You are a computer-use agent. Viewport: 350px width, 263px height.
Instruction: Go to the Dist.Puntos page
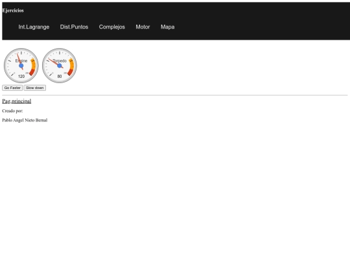74,27
